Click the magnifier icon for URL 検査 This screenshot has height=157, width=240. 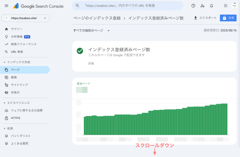[x=6, y=52]
